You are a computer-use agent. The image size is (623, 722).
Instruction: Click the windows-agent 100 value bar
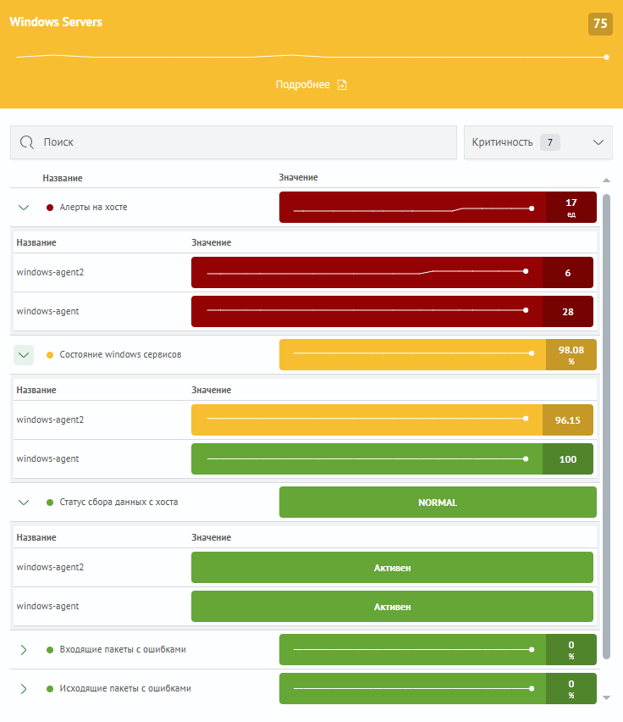(x=392, y=459)
